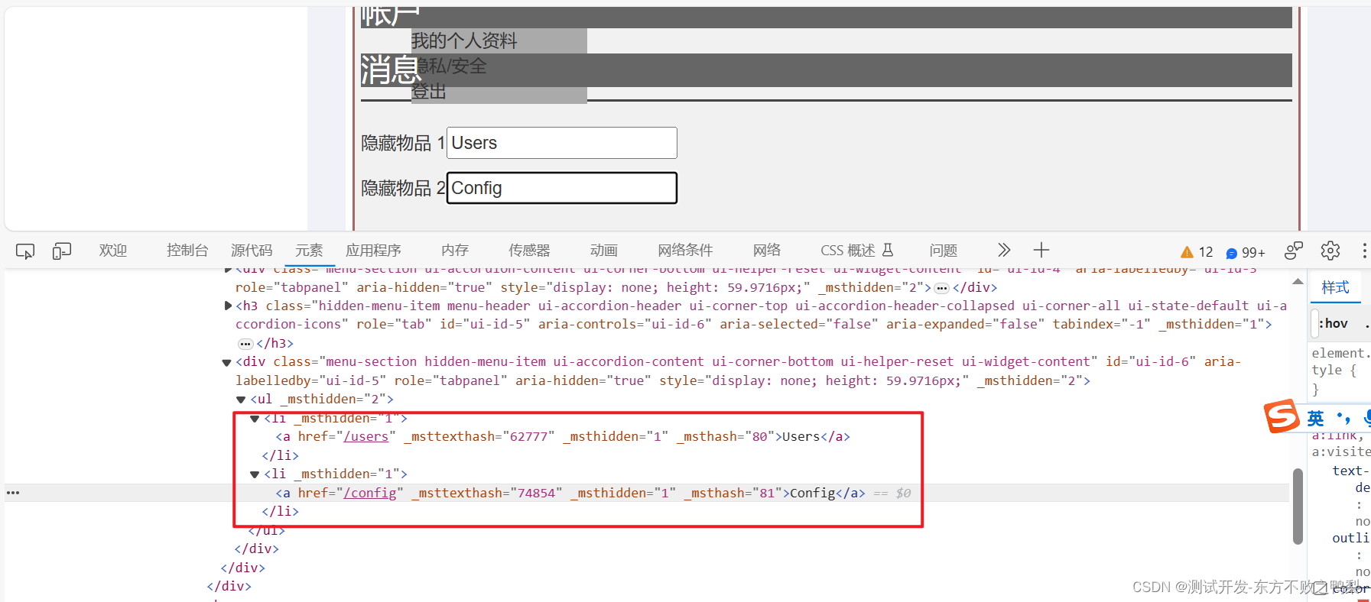Open the 问题 tab
The height and width of the screenshot is (602, 1371).
pyautogui.click(x=944, y=251)
